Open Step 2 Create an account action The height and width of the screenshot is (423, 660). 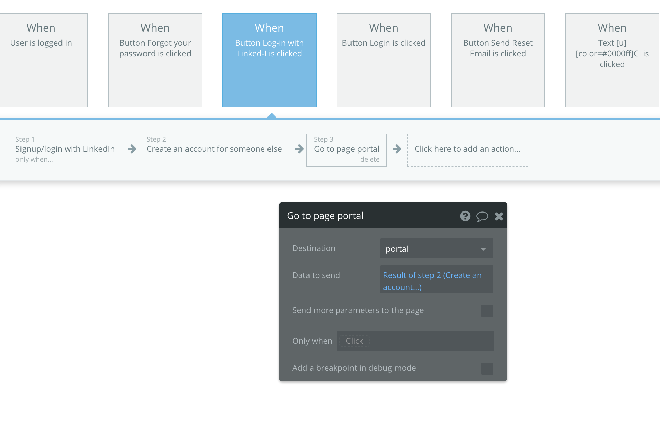coord(214,149)
